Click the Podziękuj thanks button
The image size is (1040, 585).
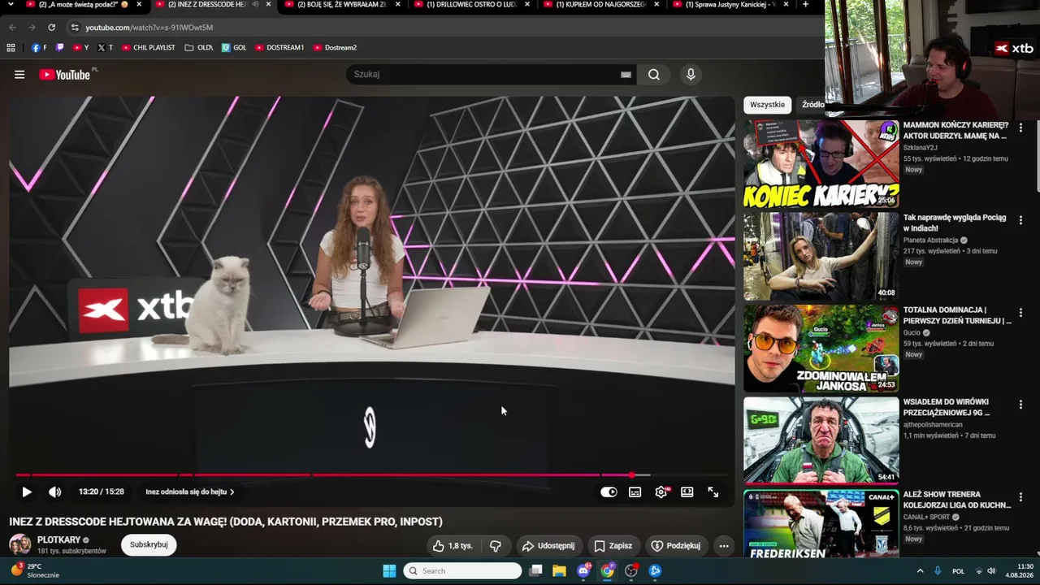(x=676, y=546)
